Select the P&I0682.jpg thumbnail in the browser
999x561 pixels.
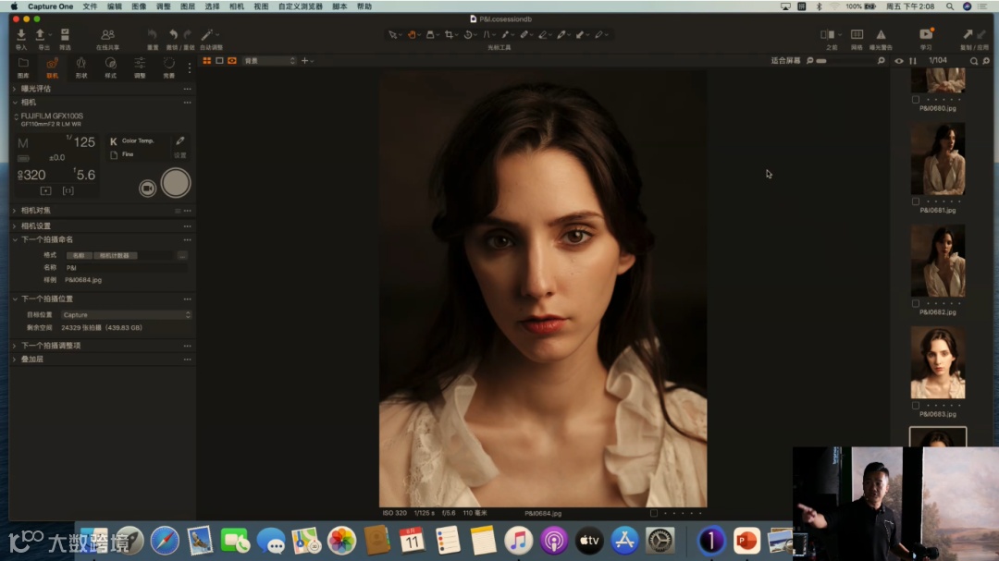(x=937, y=261)
